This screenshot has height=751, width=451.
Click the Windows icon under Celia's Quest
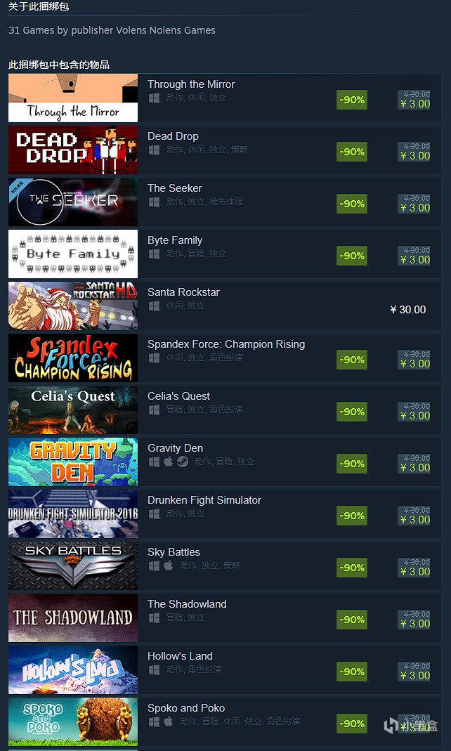[154, 410]
